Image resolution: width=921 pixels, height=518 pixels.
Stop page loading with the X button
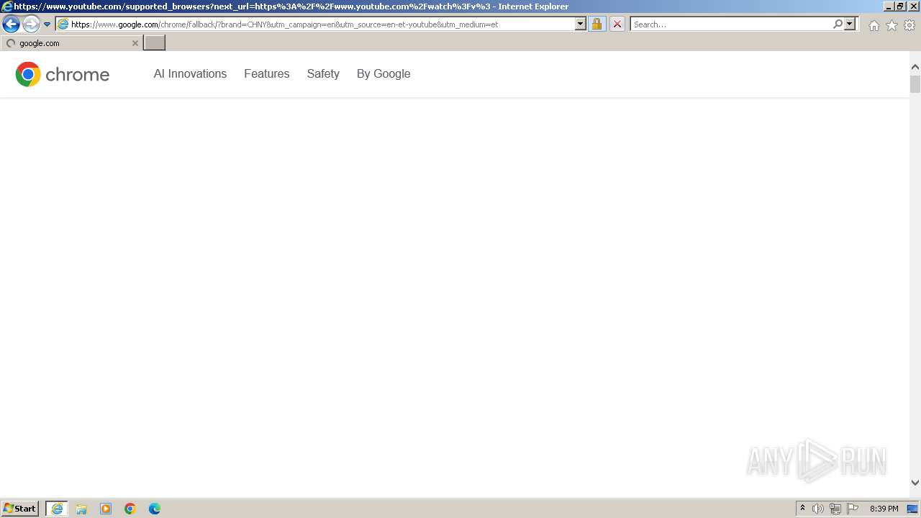pyautogui.click(x=617, y=24)
